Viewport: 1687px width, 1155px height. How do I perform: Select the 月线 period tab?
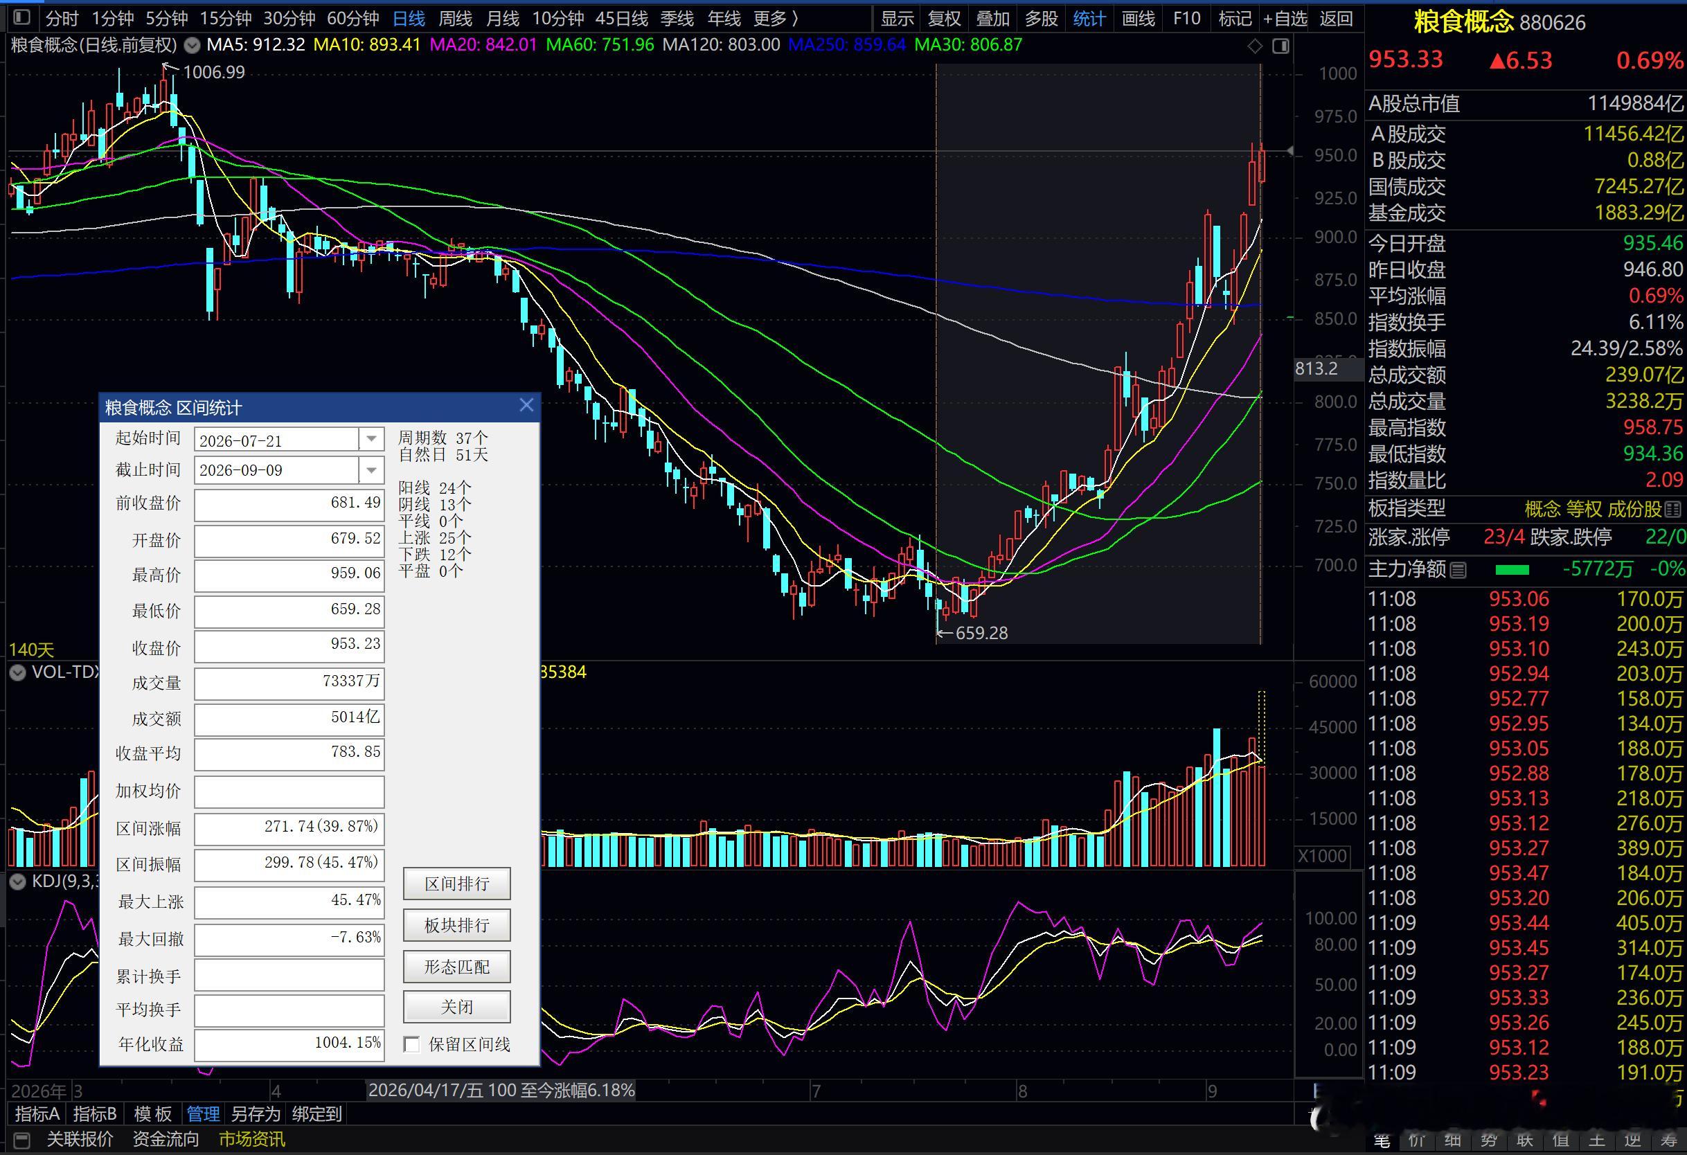(x=502, y=18)
